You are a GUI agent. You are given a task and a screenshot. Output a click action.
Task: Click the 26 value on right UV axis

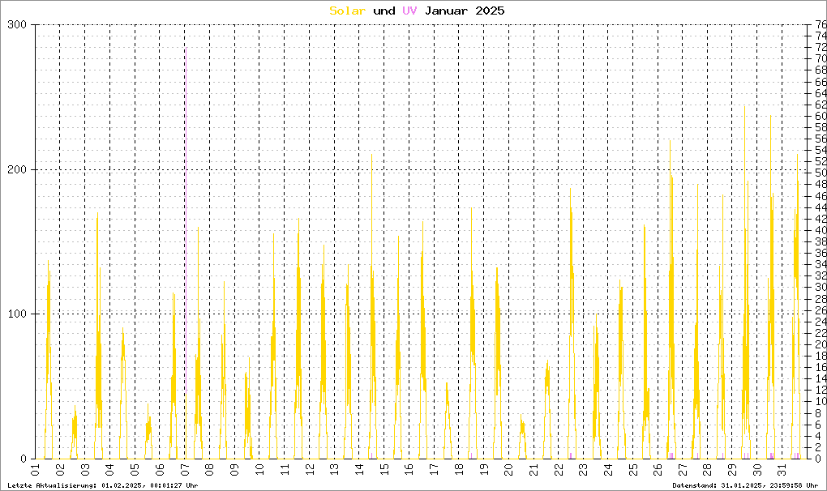(x=820, y=310)
